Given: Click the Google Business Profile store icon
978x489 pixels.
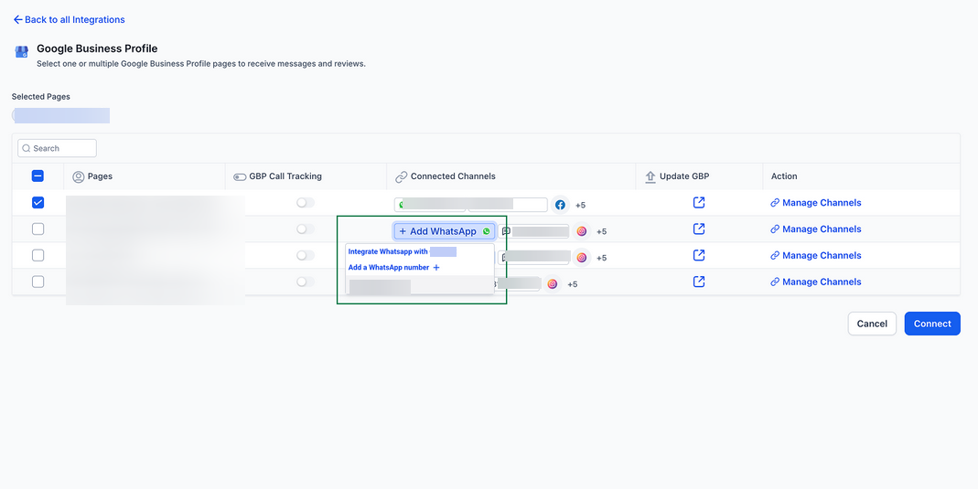Looking at the screenshot, I should point(22,52).
